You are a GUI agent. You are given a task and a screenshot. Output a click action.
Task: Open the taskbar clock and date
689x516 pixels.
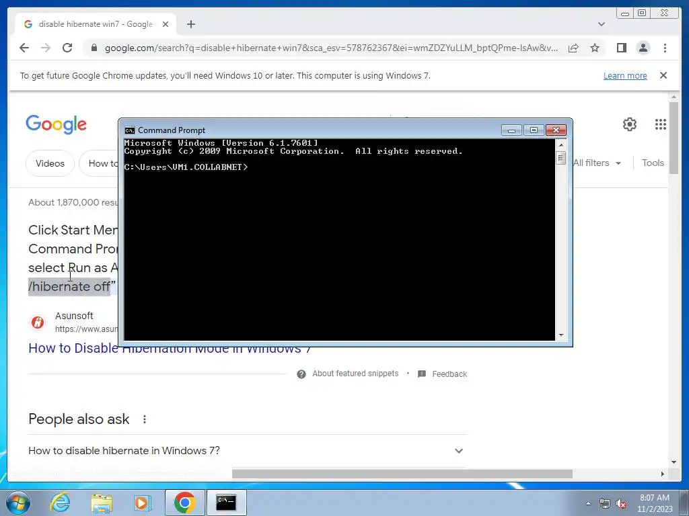click(x=655, y=503)
